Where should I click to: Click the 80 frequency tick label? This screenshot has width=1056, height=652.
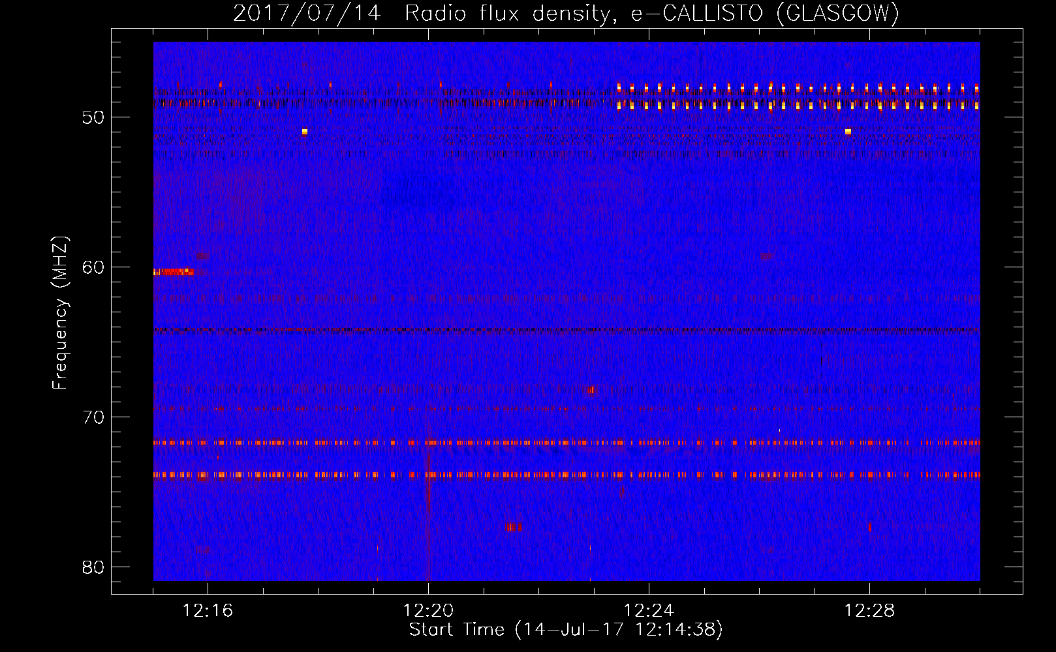(x=94, y=567)
